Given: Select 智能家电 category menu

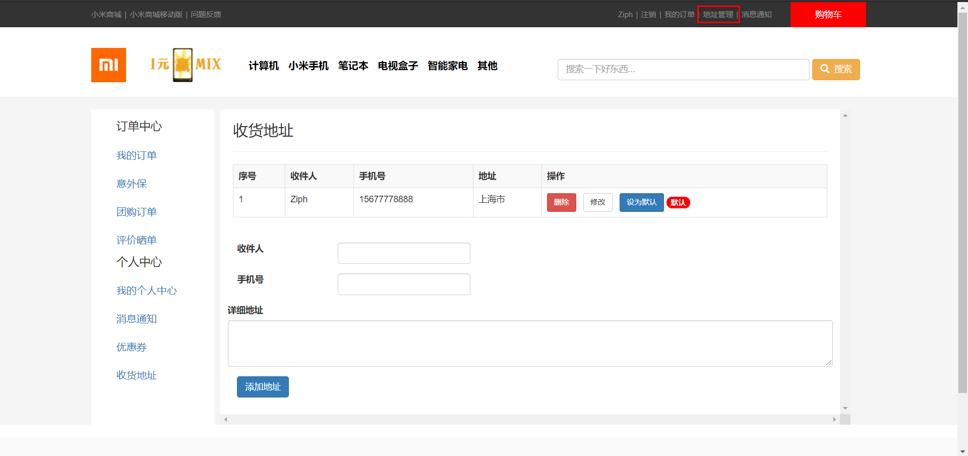Looking at the screenshot, I should click(x=448, y=66).
